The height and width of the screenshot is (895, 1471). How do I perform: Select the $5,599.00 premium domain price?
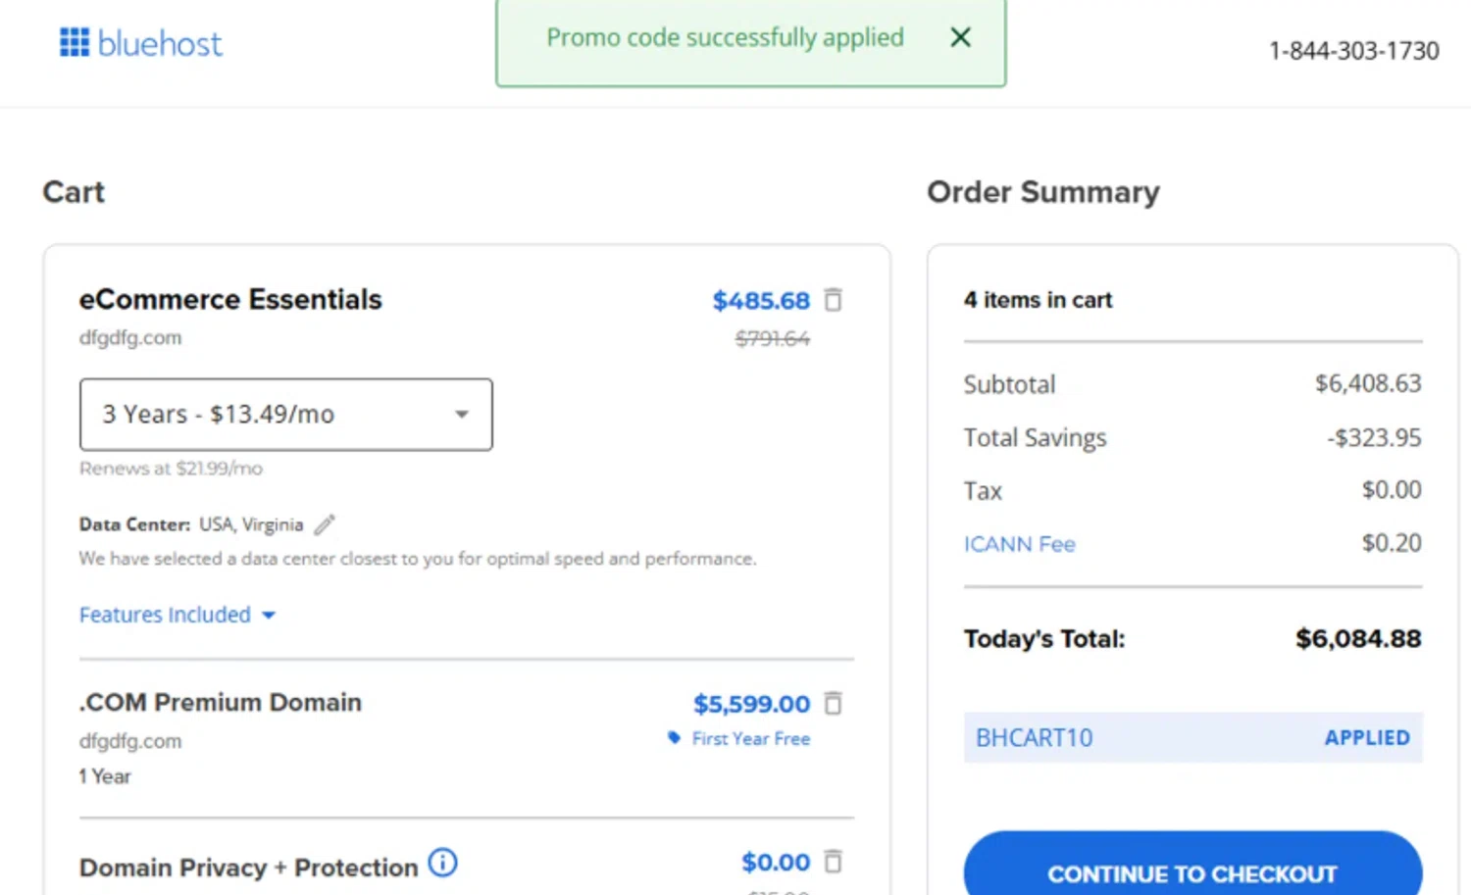(x=751, y=704)
